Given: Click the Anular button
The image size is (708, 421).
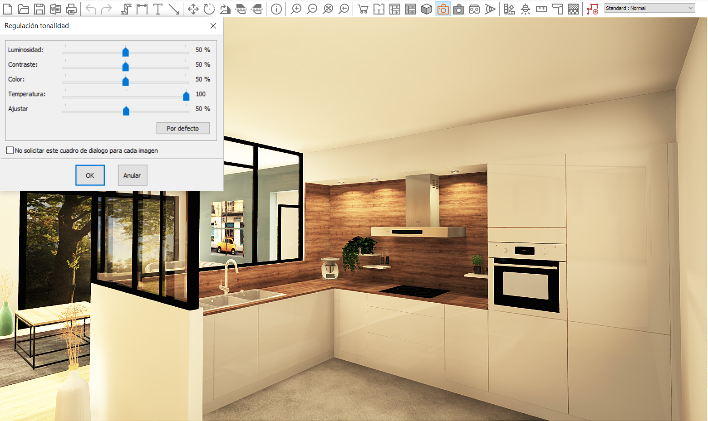Looking at the screenshot, I should tap(132, 175).
